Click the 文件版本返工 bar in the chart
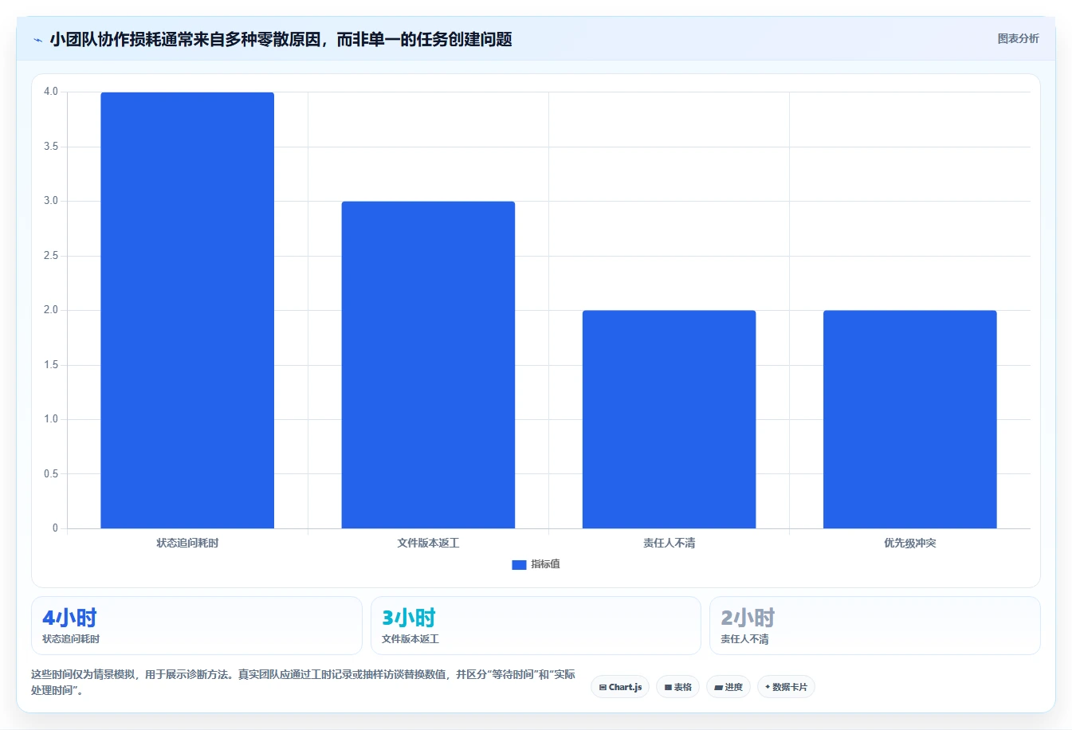Image resolution: width=1072 pixels, height=730 pixels. 428,365
